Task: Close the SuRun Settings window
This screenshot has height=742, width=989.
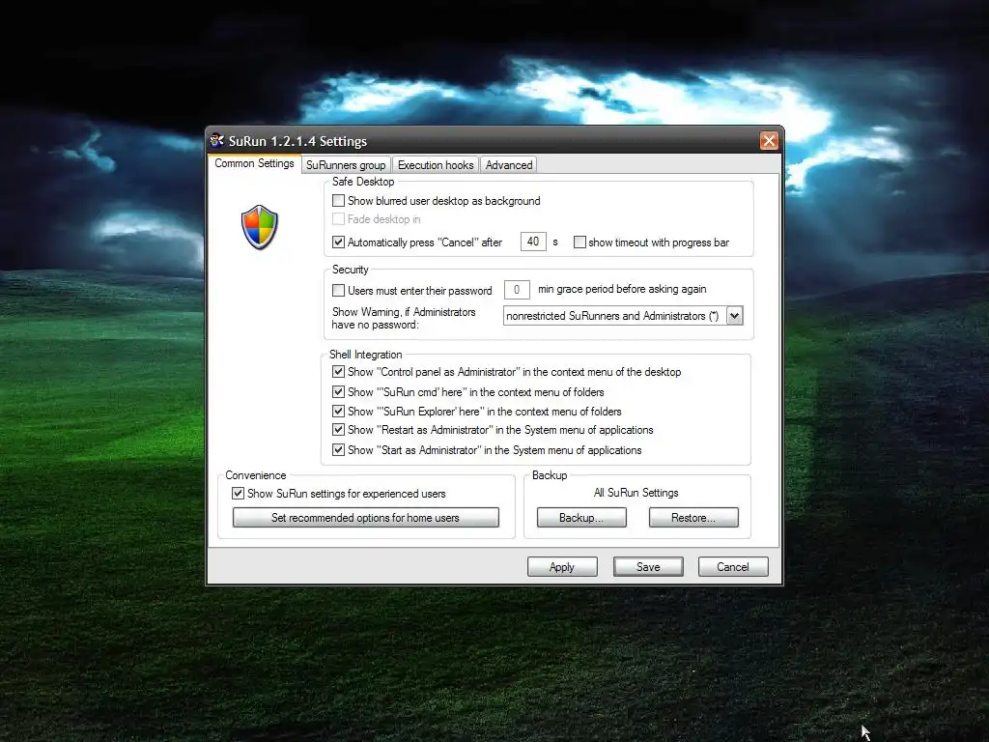Action: point(768,141)
